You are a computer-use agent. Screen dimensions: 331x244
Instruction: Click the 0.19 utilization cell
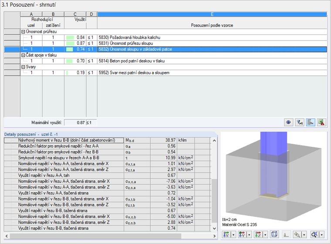click(x=75, y=73)
